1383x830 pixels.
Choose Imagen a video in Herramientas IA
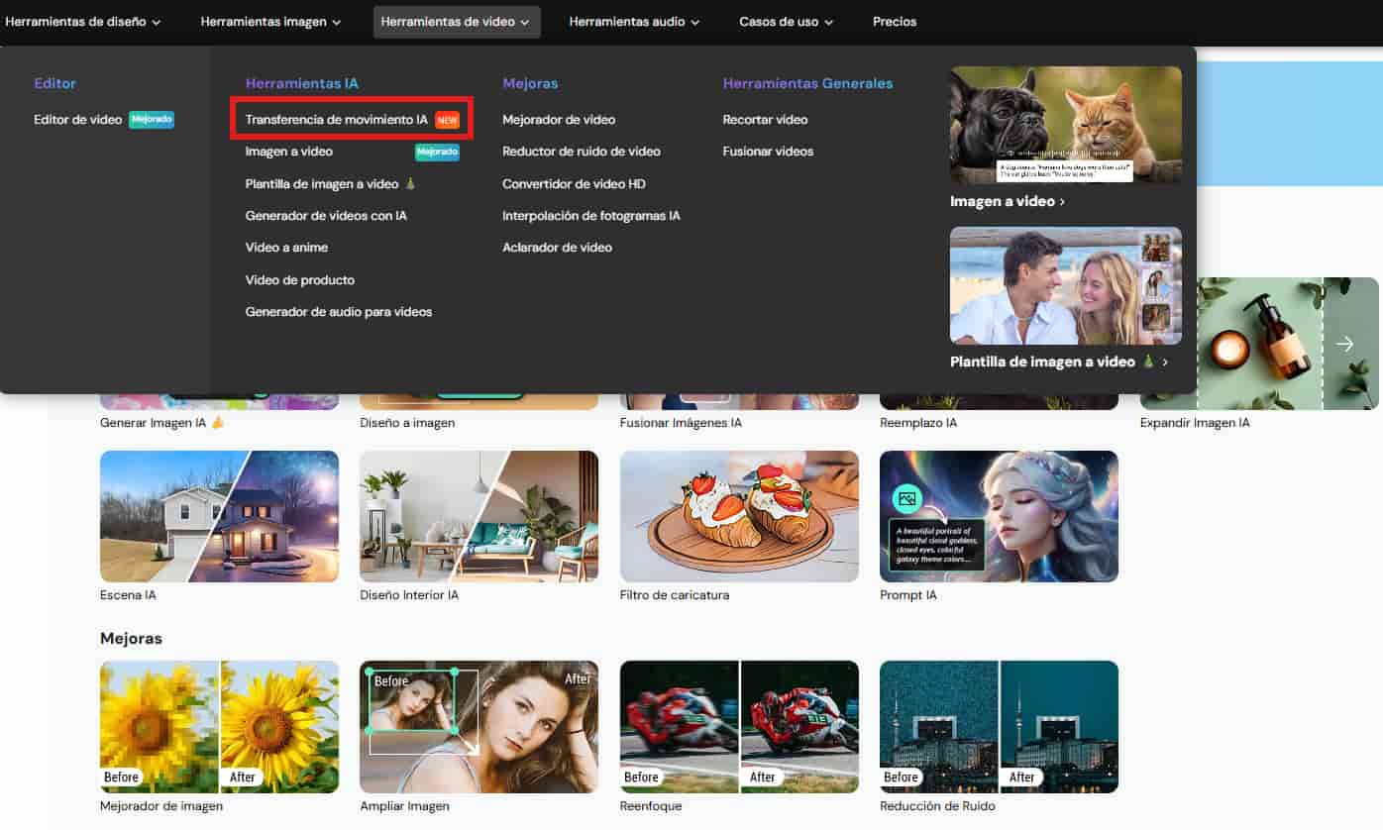(289, 152)
